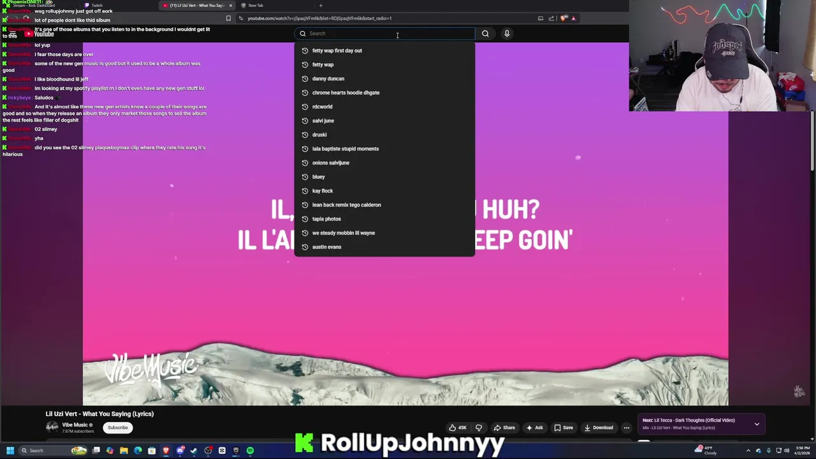Switch to the Twitch browser tab

(x=97, y=5)
